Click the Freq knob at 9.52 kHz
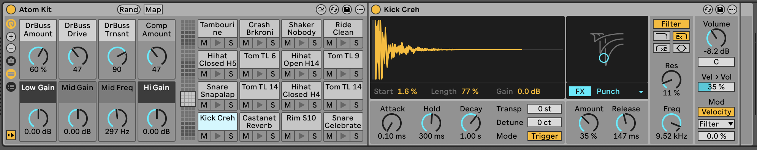 671,123
